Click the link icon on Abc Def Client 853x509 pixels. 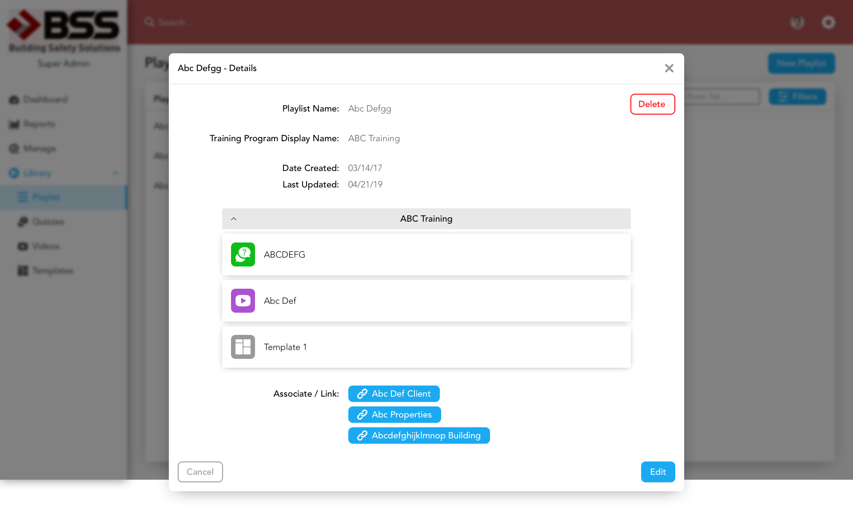(x=362, y=394)
